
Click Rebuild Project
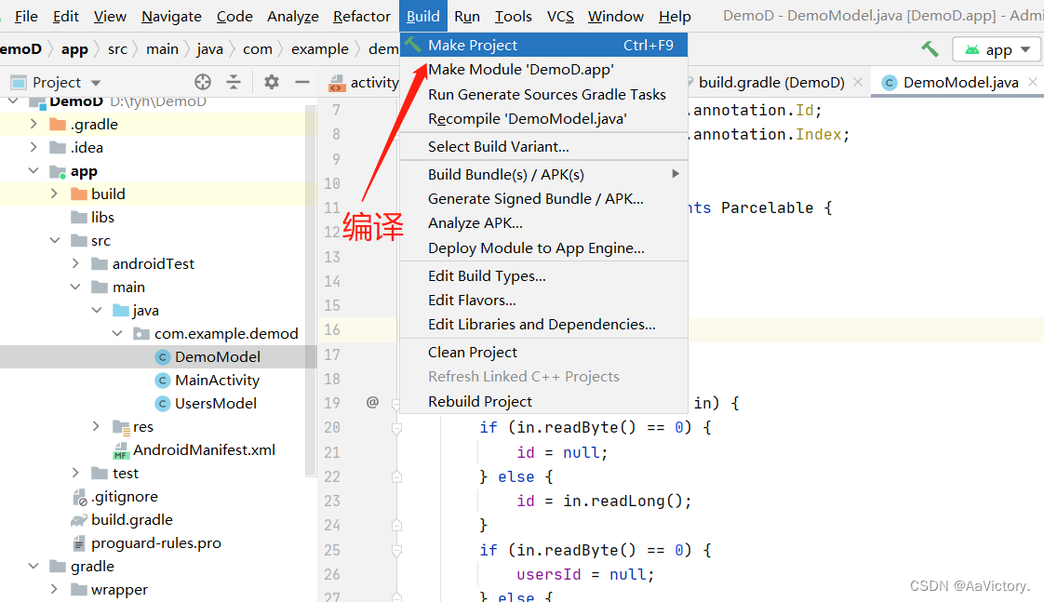[479, 401]
